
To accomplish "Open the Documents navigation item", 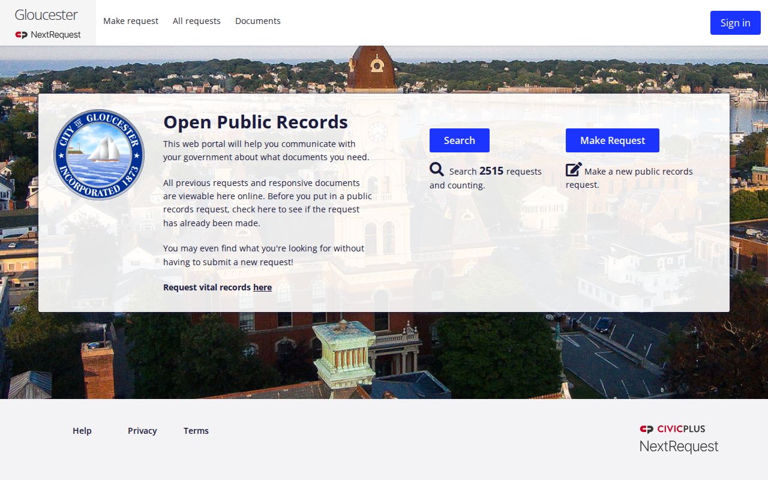I will (258, 21).
